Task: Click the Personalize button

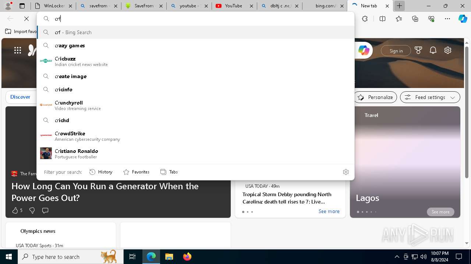Action: [375, 97]
